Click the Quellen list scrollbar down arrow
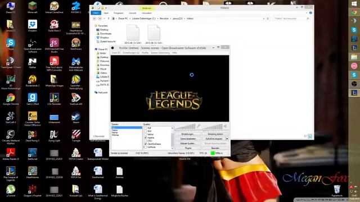The height and width of the screenshot is (202, 360). pos(173,148)
